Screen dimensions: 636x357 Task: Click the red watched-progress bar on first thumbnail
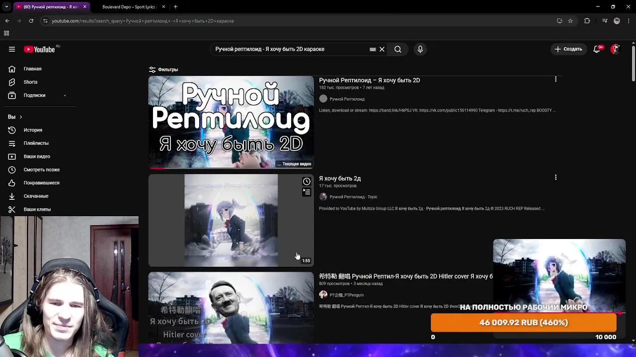coord(157,168)
